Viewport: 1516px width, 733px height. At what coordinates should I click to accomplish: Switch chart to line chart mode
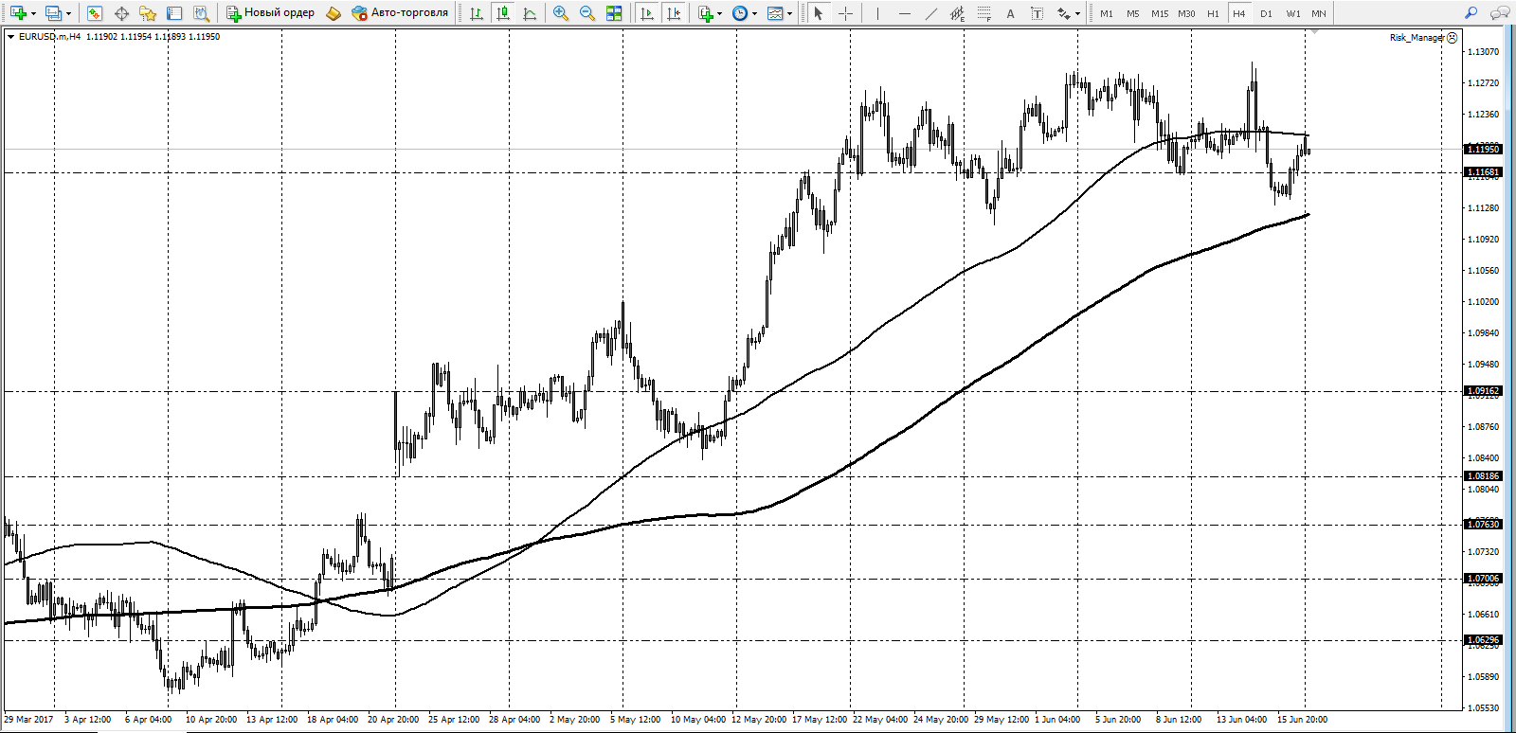529,13
